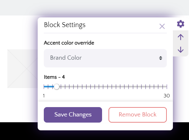Close the Block Settings panel
The width and height of the screenshot is (189, 140).
point(162,26)
